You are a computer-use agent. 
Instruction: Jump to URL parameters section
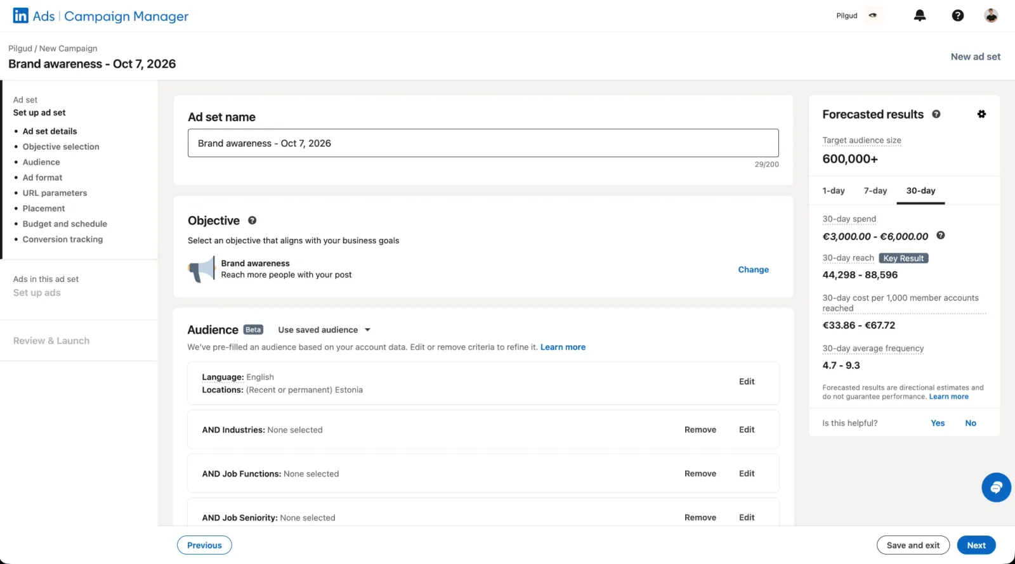coord(55,193)
